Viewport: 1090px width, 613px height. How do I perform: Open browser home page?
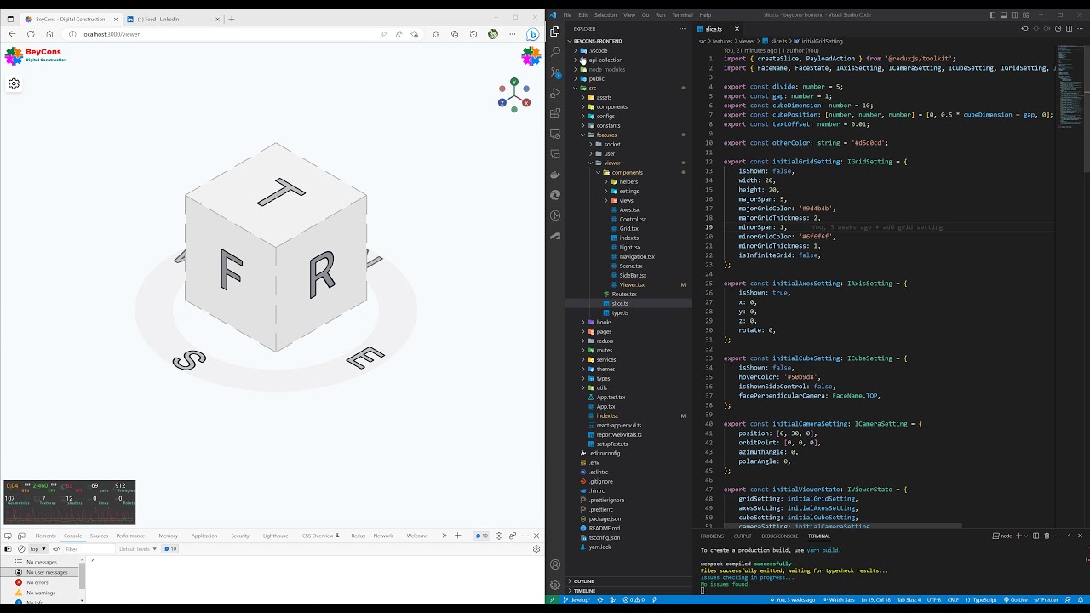[x=49, y=34]
